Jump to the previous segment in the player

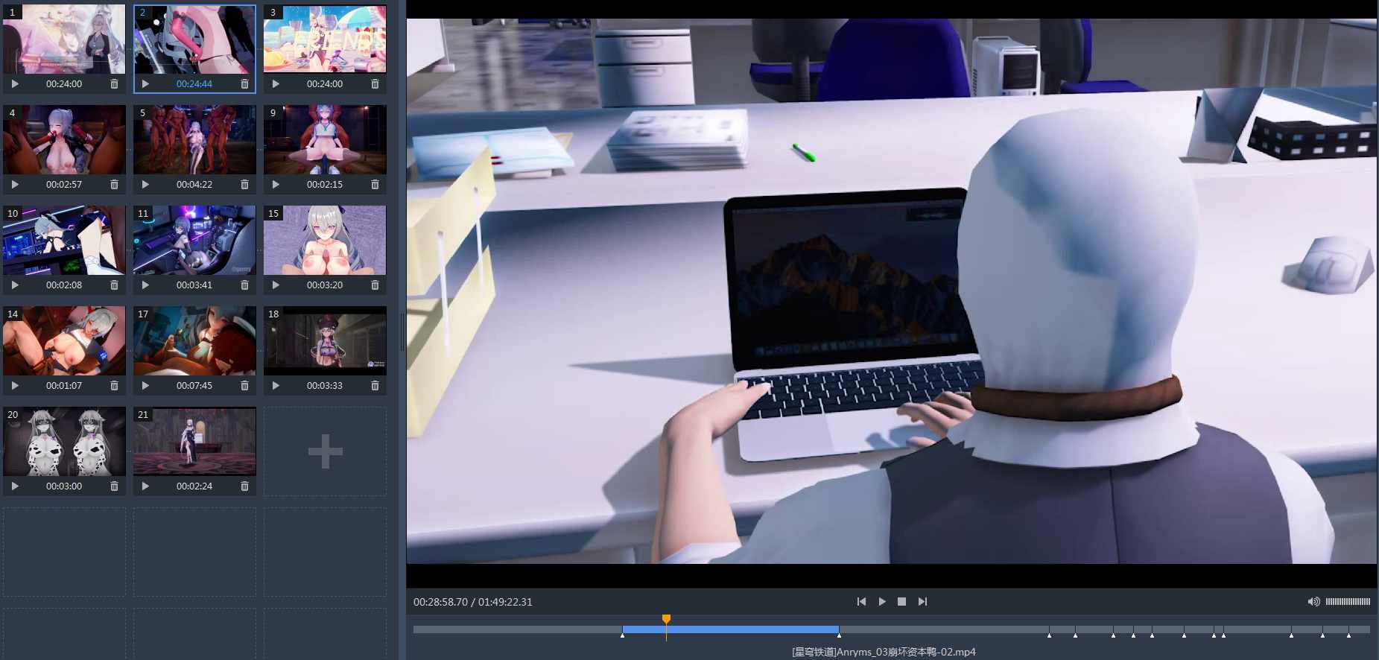click(x=861, y=602)
